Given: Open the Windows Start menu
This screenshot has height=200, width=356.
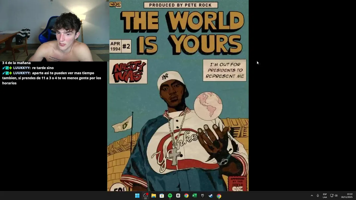Looking at the screenshot, I should click(137, 196).
